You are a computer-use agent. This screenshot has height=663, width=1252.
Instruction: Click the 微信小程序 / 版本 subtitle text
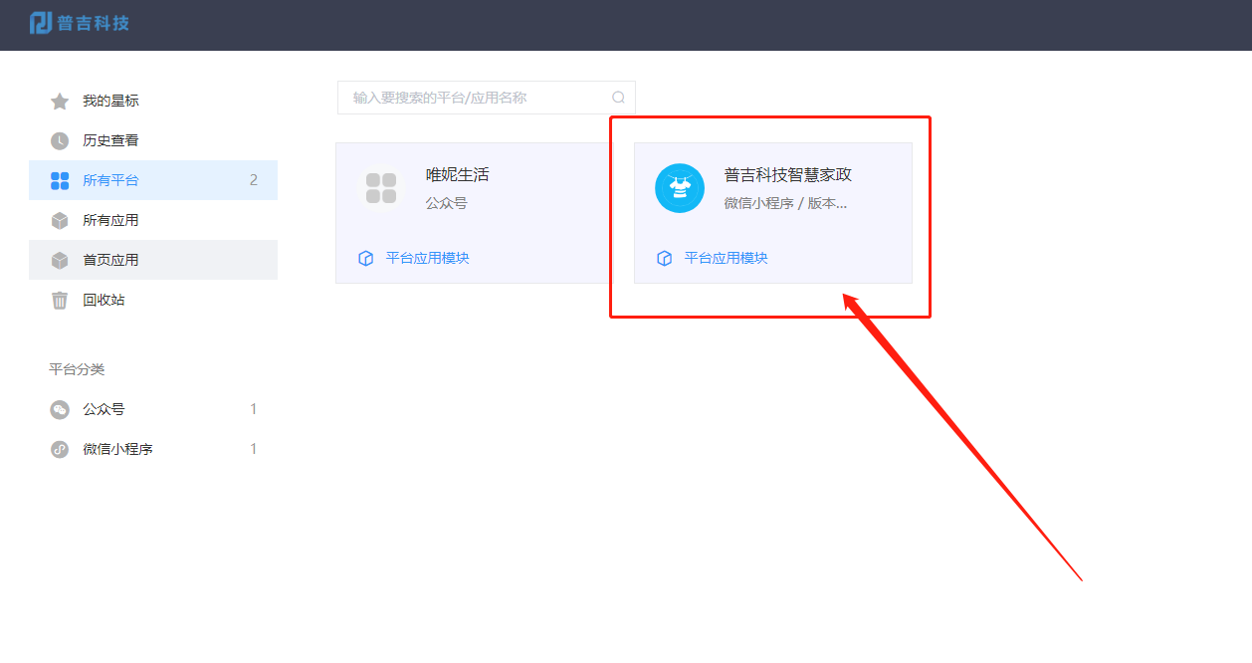(x=786, y=203)
